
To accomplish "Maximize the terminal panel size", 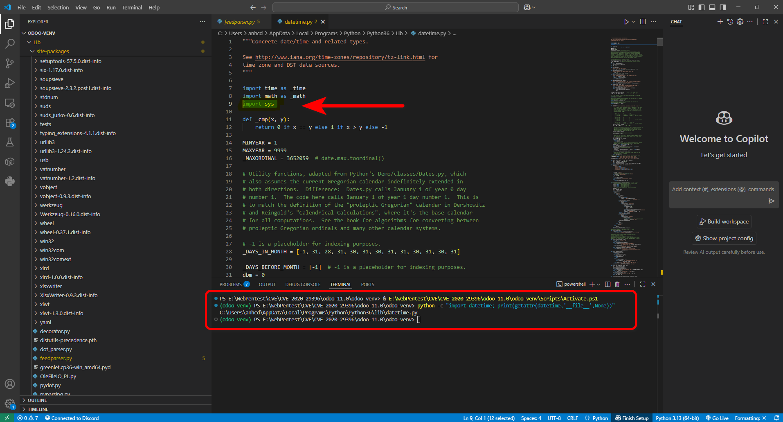I will tap(643, 284).
